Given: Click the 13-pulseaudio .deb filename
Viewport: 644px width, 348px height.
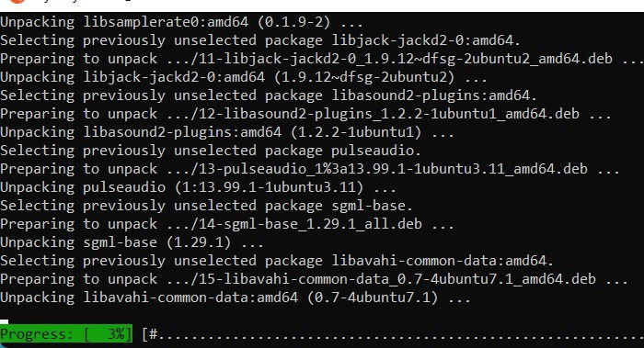Looking at the screenshot, I should 376,169.
